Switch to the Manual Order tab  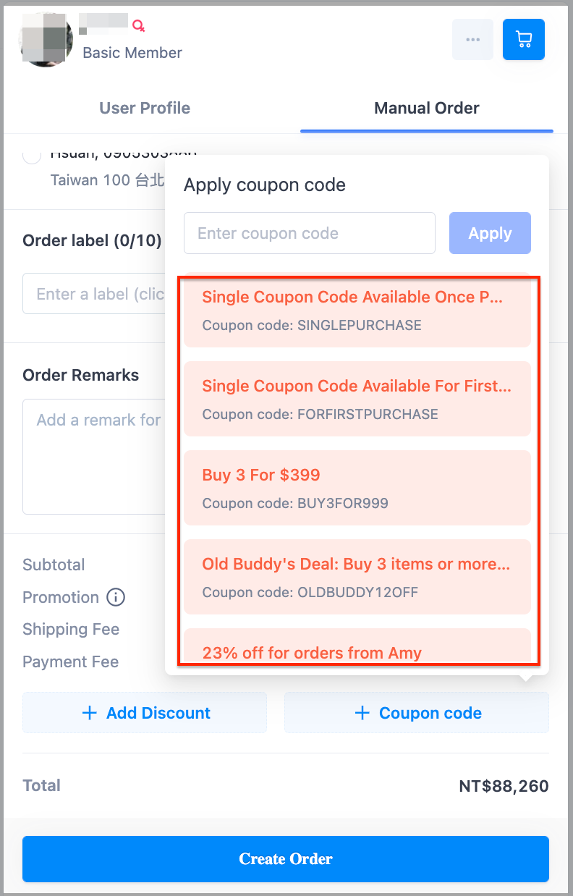point(427,108)
